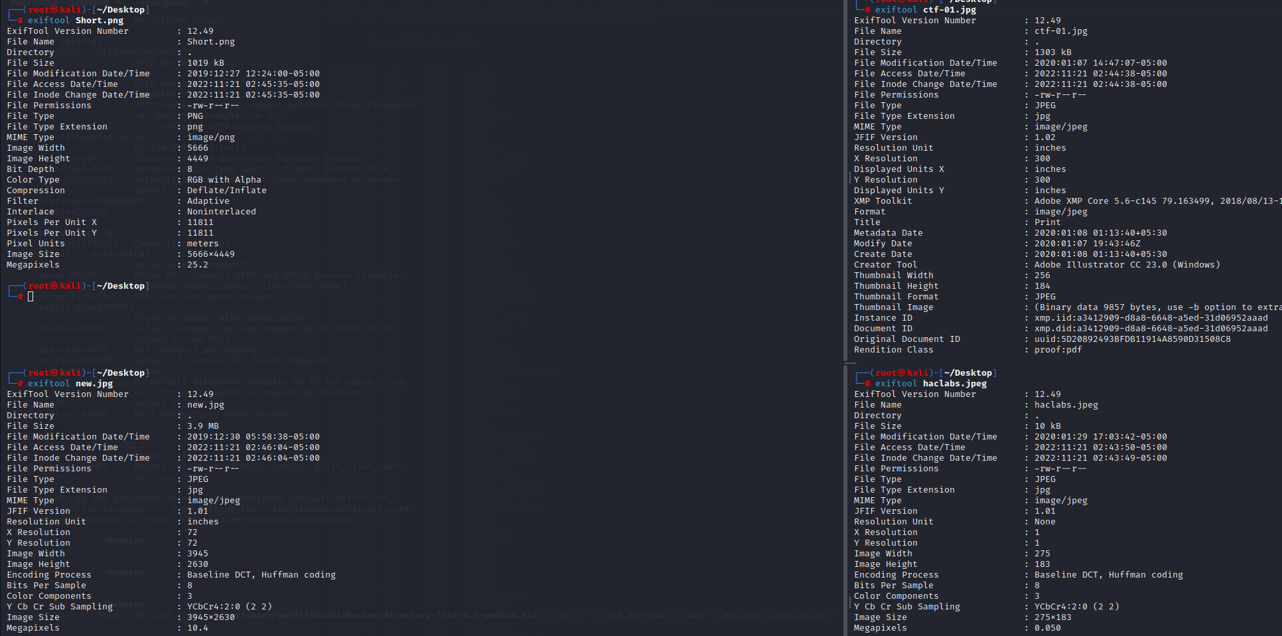Click the MIME type value 'image/png'
Viewport: 1282px width, 636px height.
pyautogui.click(x=211, y=137)
